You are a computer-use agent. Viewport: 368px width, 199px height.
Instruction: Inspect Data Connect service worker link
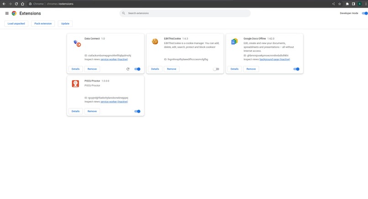pyautogui.click(x=114, y=60)
